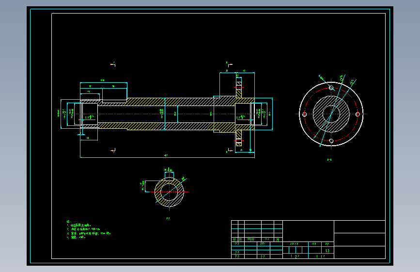
Task: Select central bore circle in flange view
Action: pyautogui.click(x=331, y=114)
